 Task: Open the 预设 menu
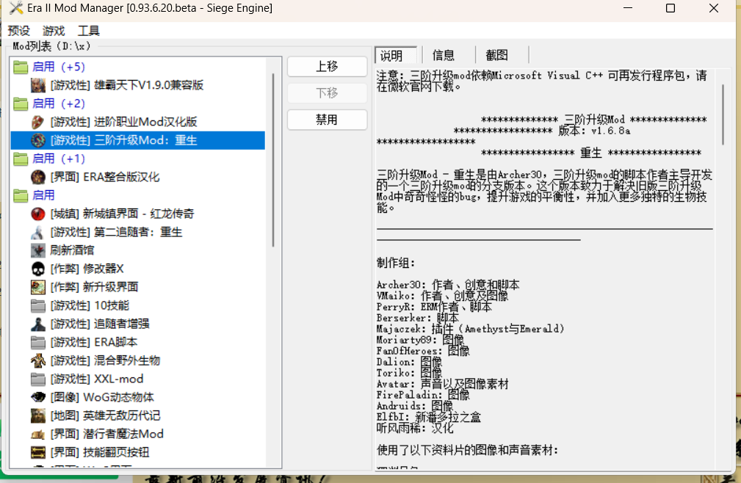pos(19,31)
